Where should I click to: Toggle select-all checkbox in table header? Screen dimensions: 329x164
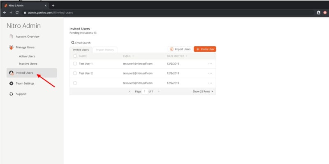click(75, 56)
